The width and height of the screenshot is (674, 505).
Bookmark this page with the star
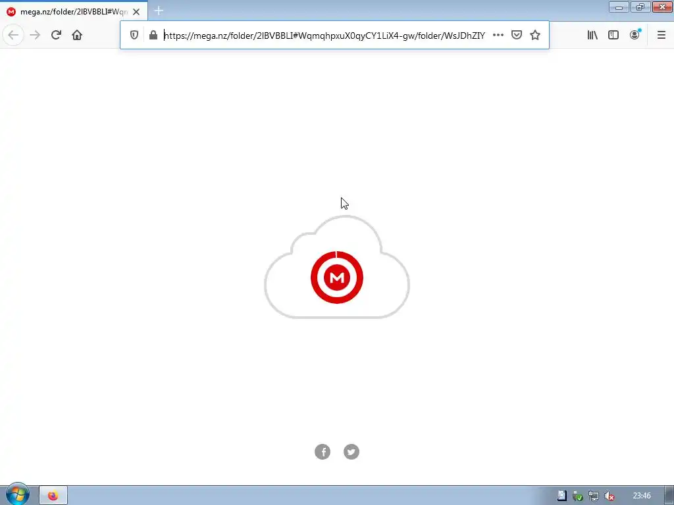pos(535,36)
